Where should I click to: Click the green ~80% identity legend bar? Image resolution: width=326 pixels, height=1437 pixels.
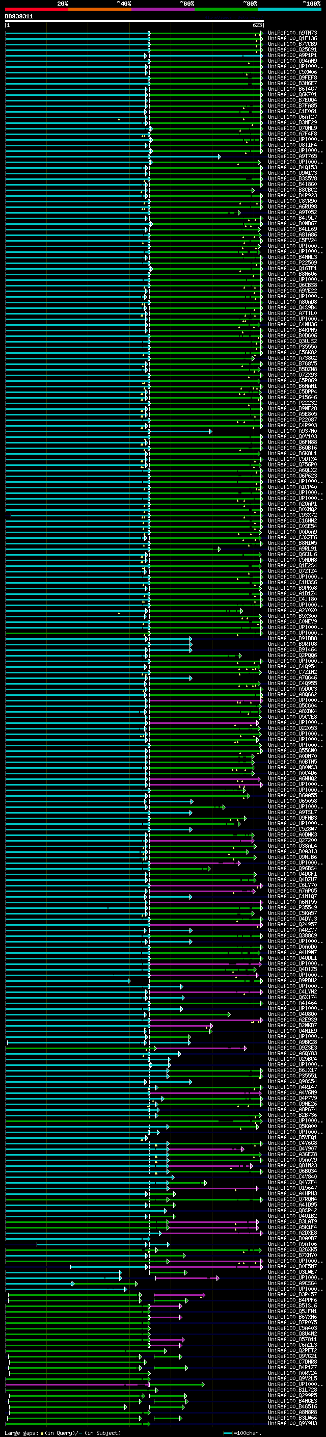[x=226, y=9]
